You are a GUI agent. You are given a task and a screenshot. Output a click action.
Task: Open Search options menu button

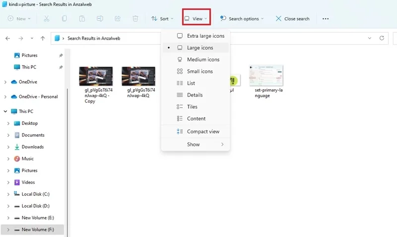242,19
